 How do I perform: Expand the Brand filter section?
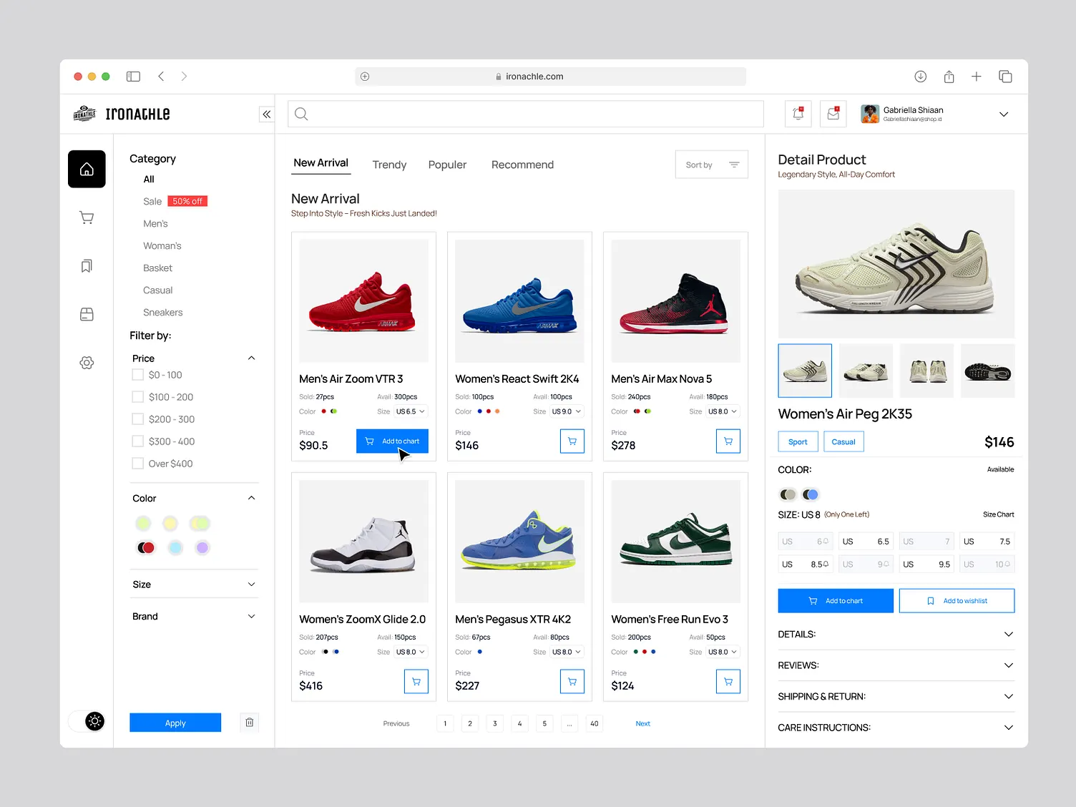pos(251,616)
